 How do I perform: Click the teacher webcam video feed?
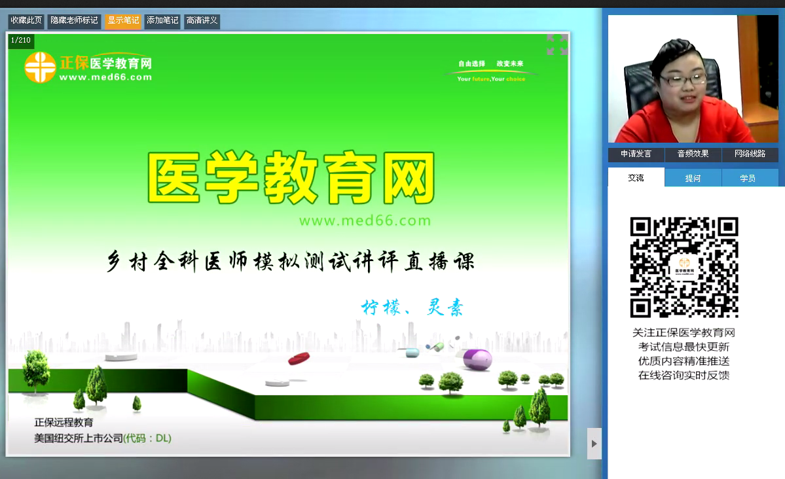click(x=693, y=79)
